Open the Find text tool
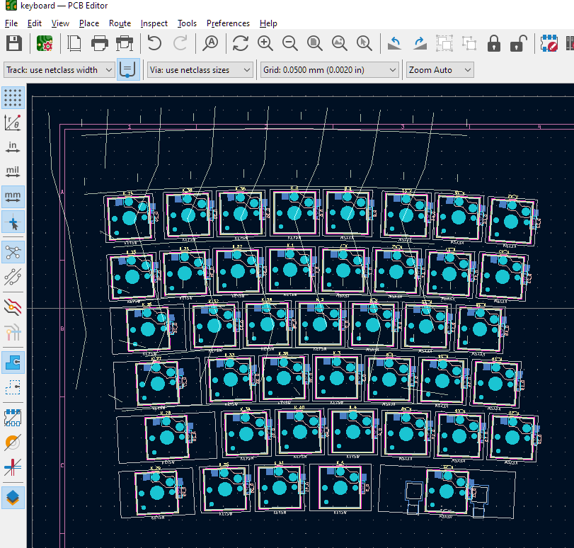 click(210, 43)
